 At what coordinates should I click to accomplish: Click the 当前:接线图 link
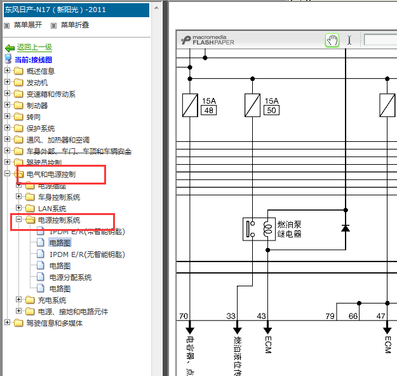click(x=33, y=60)
